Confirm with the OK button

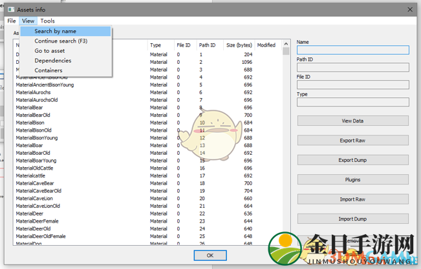coord(210,255)
